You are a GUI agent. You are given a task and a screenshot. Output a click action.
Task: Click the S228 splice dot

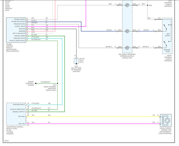(x=147, y=5)
